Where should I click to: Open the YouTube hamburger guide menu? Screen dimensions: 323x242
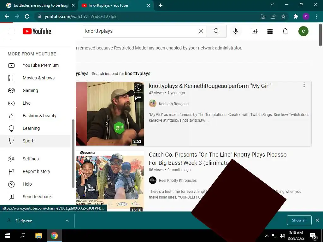(x=11, y=31)
